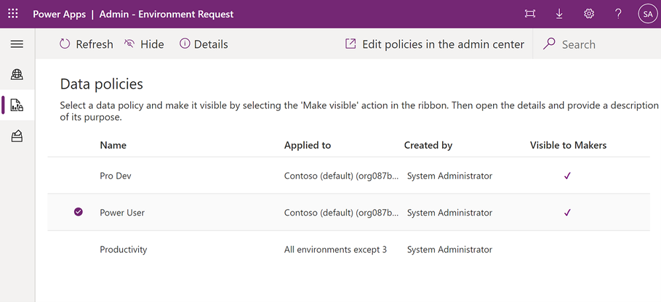Screen dimensions: 661x302
Task: Toggle Visible to Makers checkmark for Power User
Action: pyautogui.click(x=567, y=213)
